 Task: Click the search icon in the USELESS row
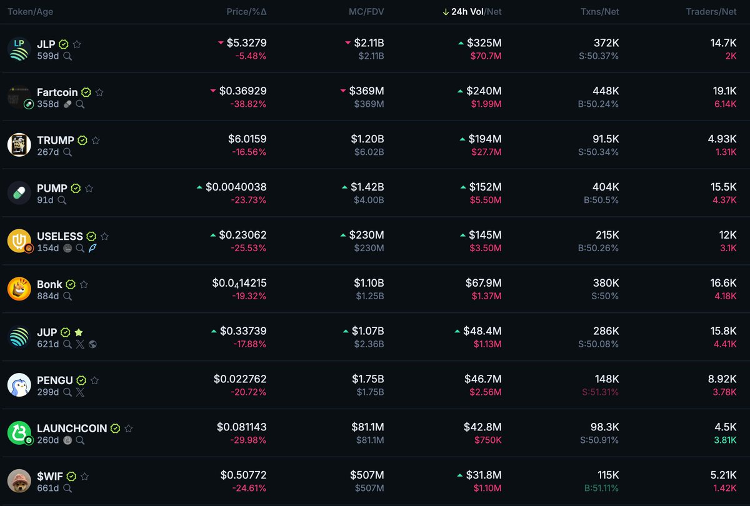(80, 248)
